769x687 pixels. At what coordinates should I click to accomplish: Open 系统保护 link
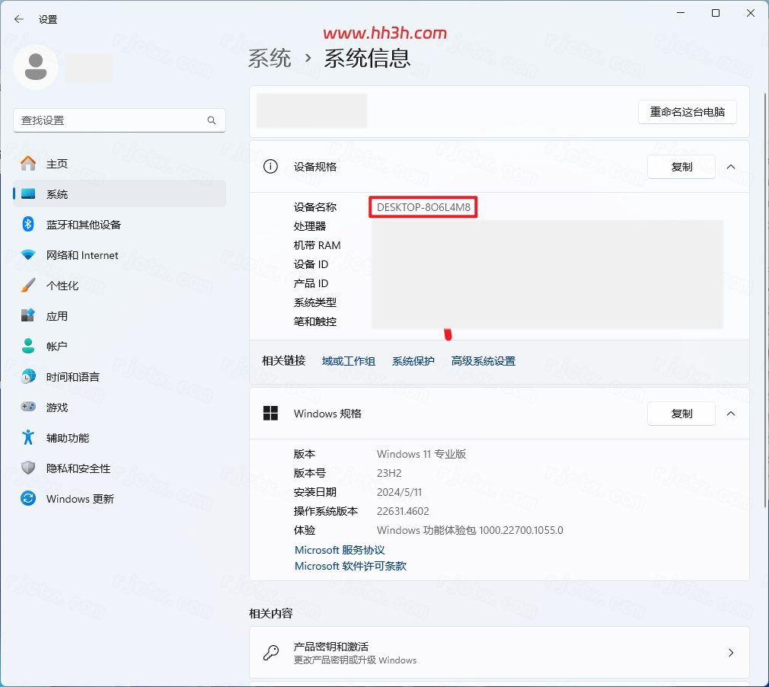[x=413, y=361]
